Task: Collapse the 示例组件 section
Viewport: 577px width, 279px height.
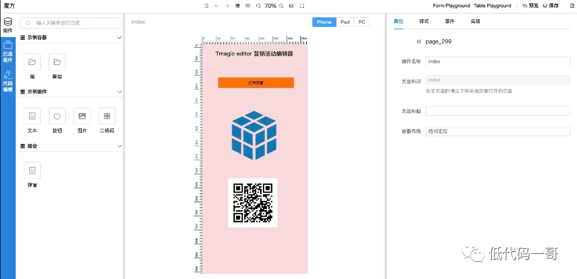Action: pyautogui.click(x=119, y=91)
